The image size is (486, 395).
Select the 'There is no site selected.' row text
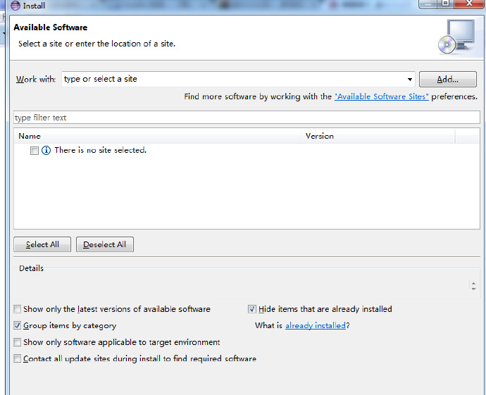point(101,151)
